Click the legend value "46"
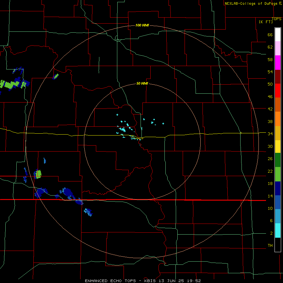Viewport: 283px width, 283px height. click(270, 97)
